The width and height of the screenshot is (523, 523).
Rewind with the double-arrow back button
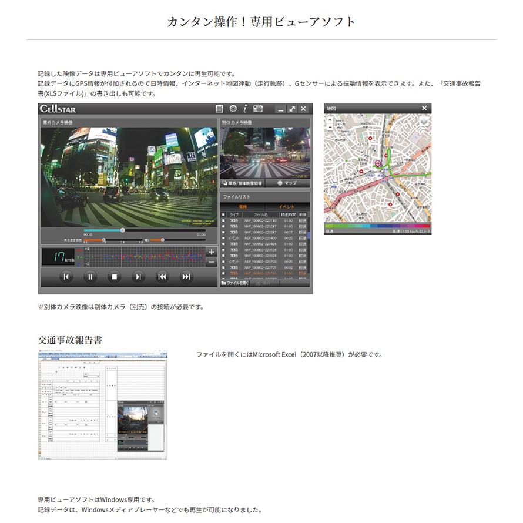pos(162,277)
